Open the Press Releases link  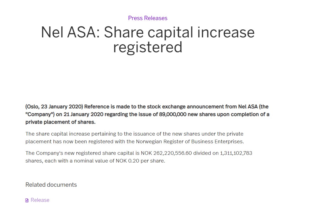tap(148, 18)
